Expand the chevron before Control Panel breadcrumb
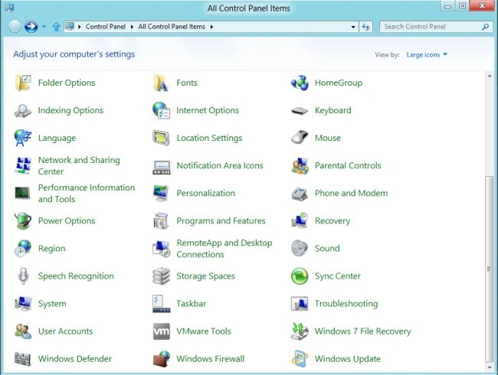The width and height of the screenshot is (498, 375). point(80,27)
